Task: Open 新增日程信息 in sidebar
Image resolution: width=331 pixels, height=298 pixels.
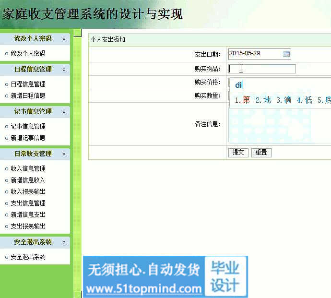Action: (x=28, y=95)
